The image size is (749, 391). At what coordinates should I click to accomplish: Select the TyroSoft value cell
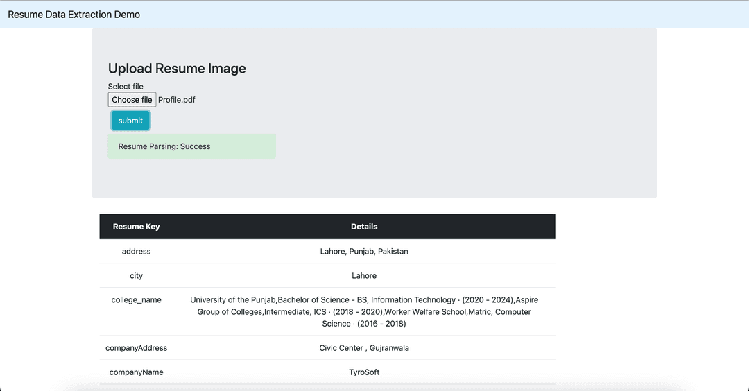tap(364, 372)
